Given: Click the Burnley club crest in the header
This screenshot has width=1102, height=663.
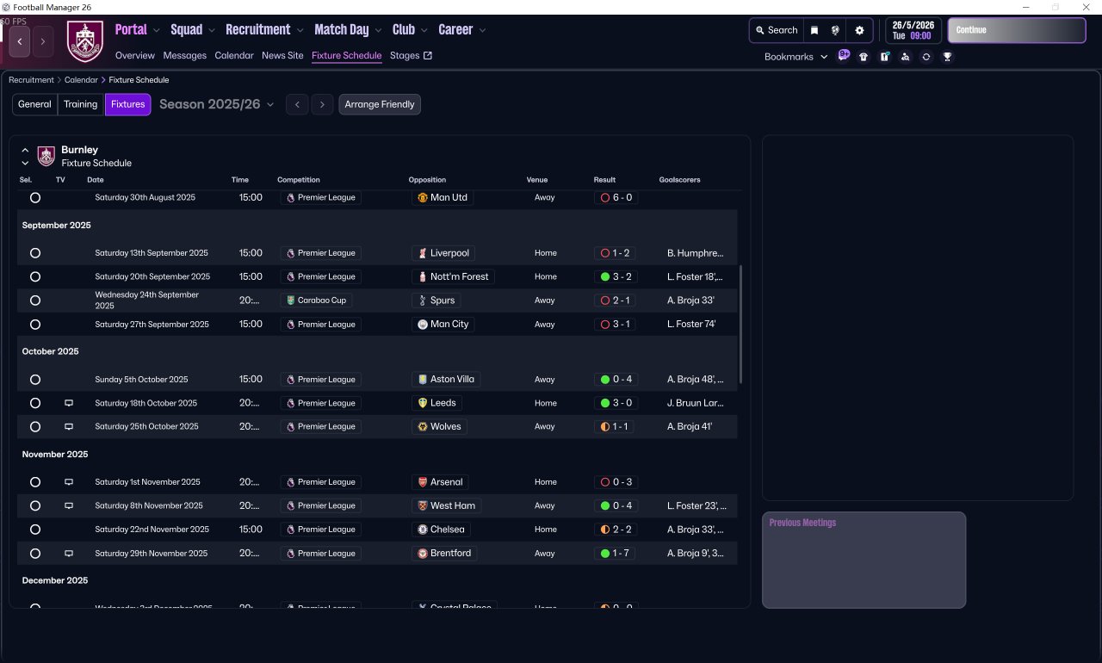Looking at the screenshot, I should click(84, 41).
